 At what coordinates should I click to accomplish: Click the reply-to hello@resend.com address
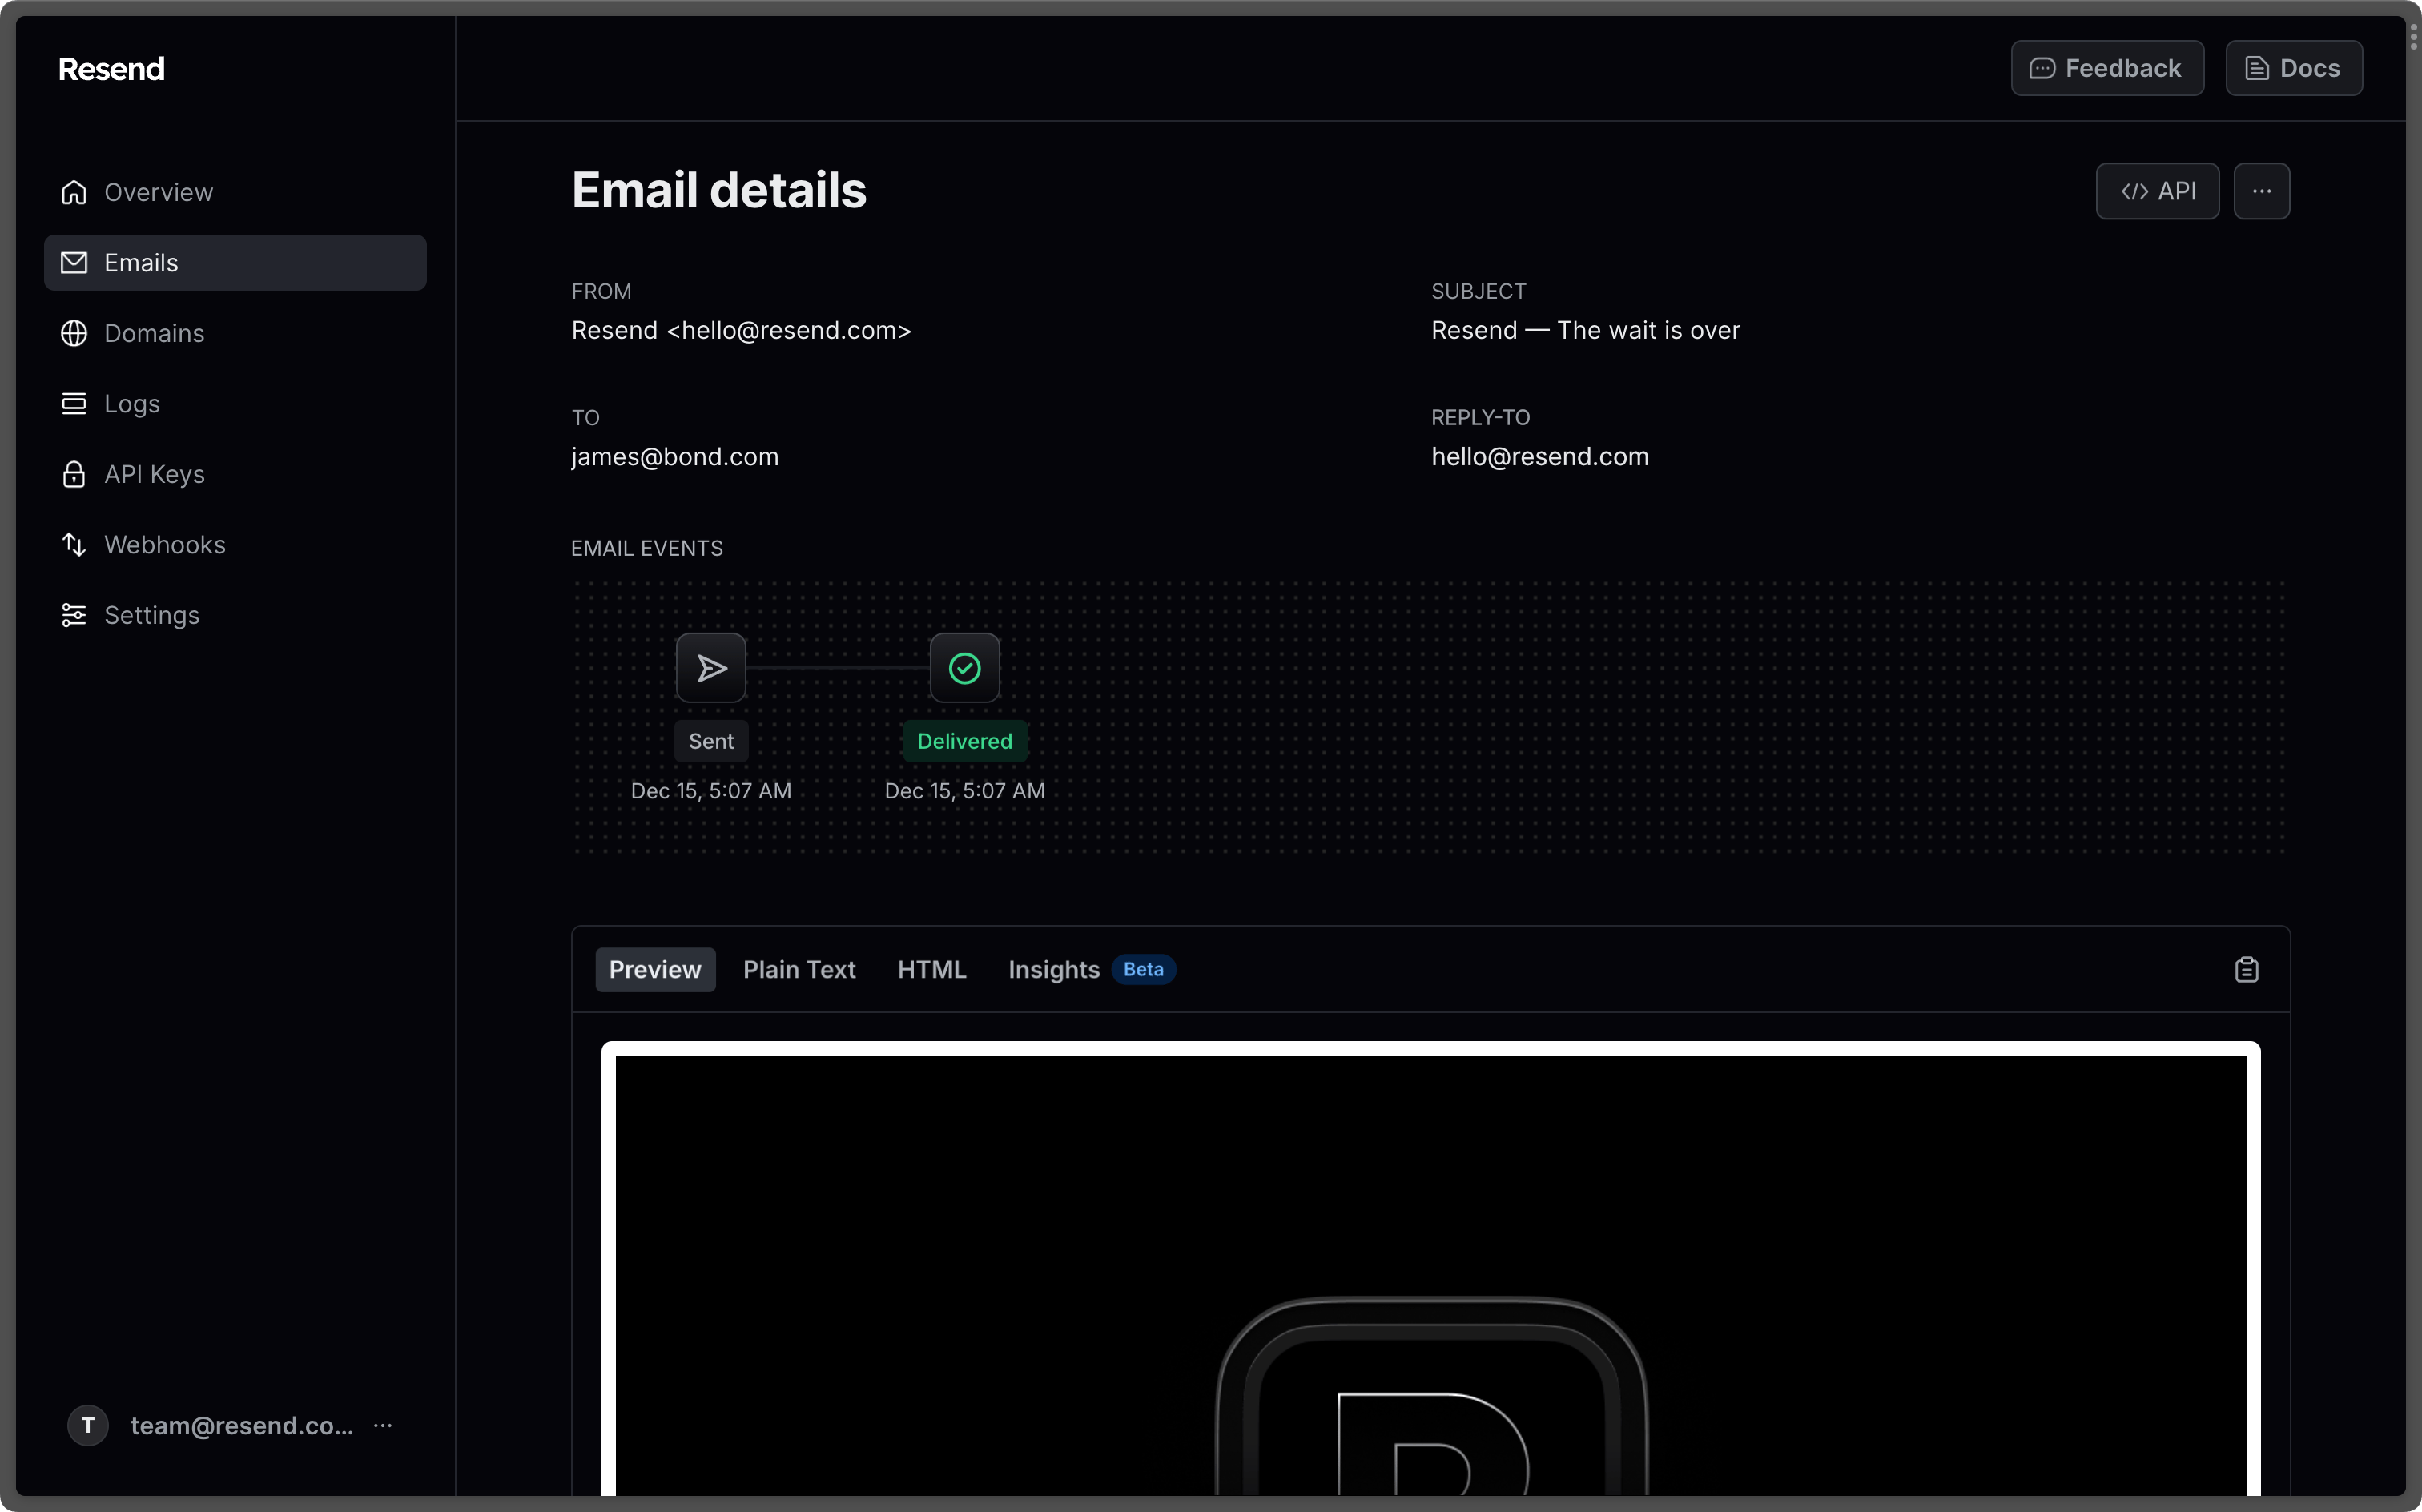pyautogui.click(x=1540, y=457)
